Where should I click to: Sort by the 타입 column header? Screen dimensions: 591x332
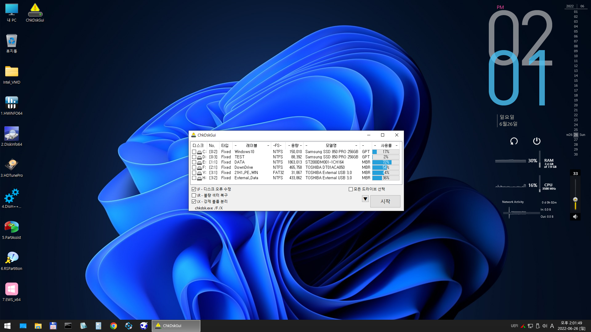coord(225,145)
